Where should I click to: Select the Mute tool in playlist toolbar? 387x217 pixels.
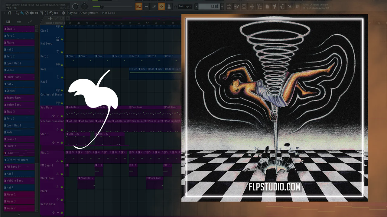click(32, 13)
